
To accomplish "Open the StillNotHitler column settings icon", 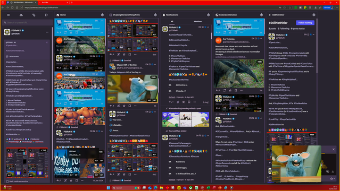I will [x=314, y=15].
